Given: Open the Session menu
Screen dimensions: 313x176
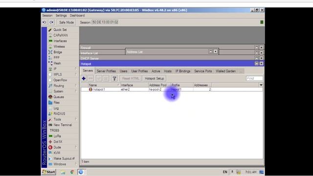Looking at the screenshot, I should 47,16.
